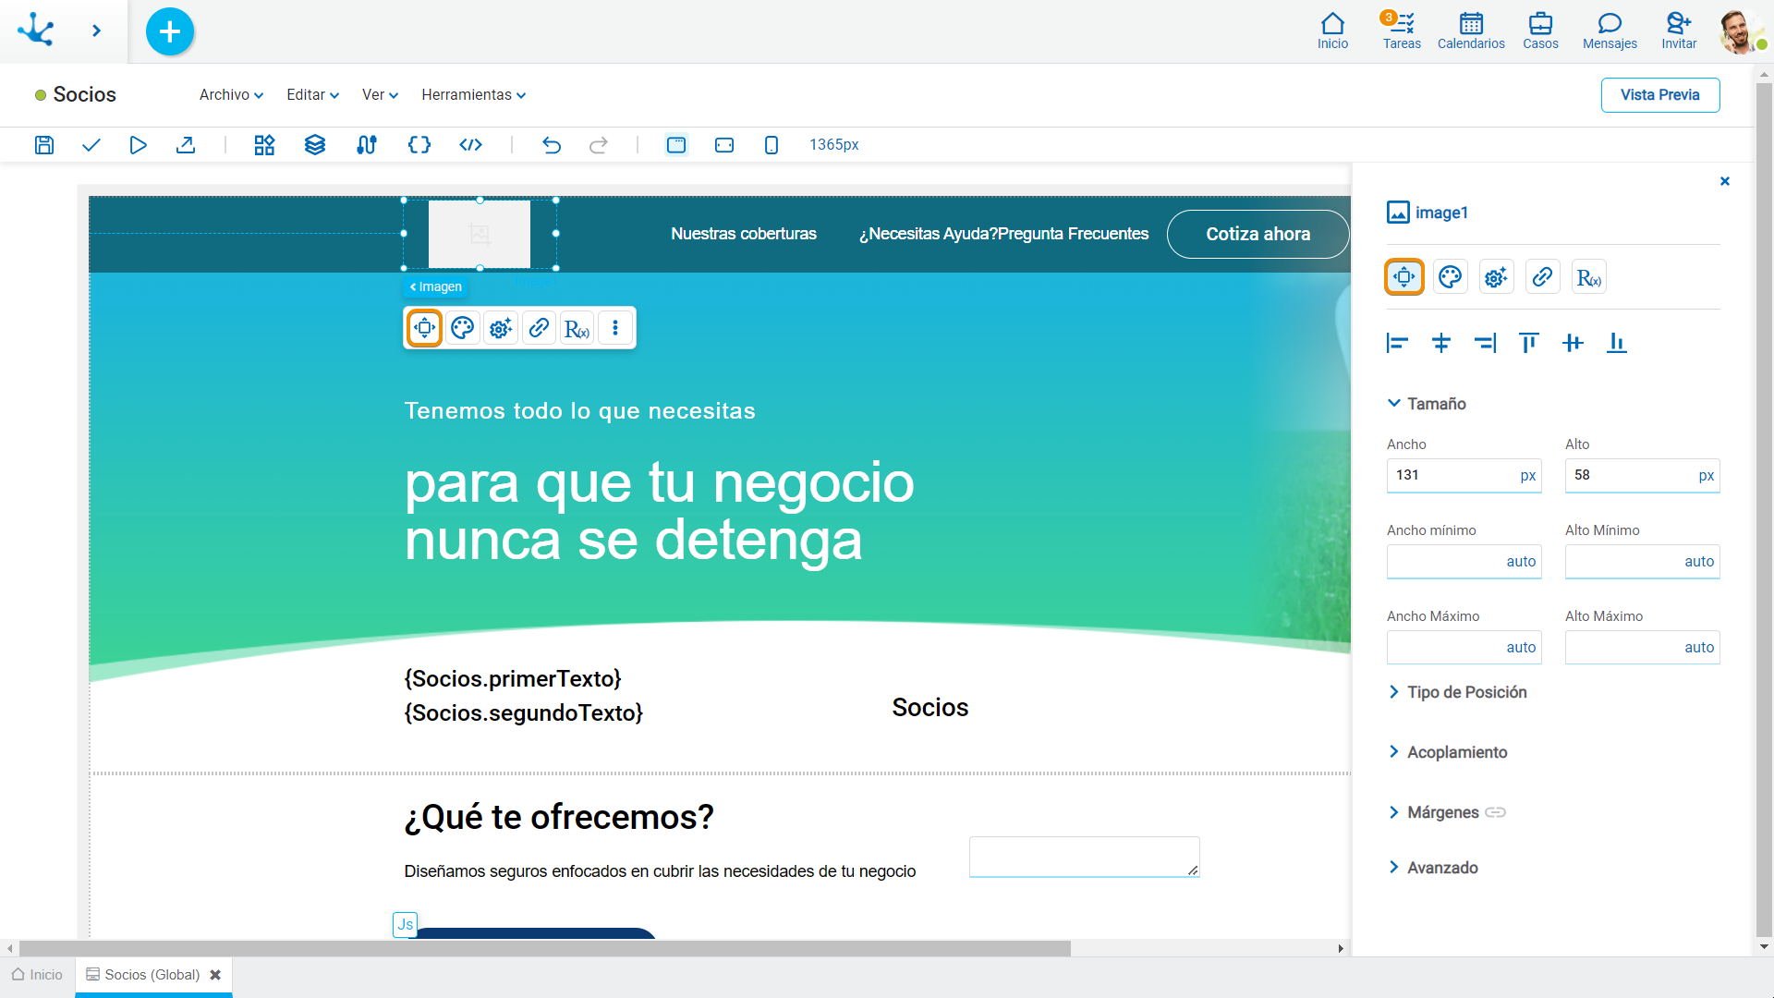Align element to the bottom
The height and width of the screenshot is (998, 1774).
tap(1617, 344)
